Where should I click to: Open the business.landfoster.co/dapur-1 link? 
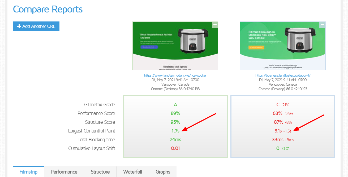pyautogui.click(x=283, y=76)
